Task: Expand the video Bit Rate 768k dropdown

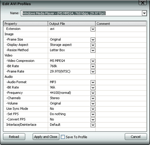Action: pyautogui.click(x=93, y=66)
